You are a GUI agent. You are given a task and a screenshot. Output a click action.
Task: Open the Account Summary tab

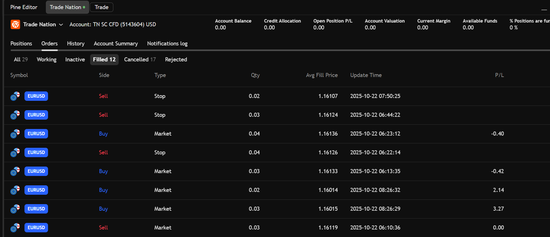(x=116, y=44)
